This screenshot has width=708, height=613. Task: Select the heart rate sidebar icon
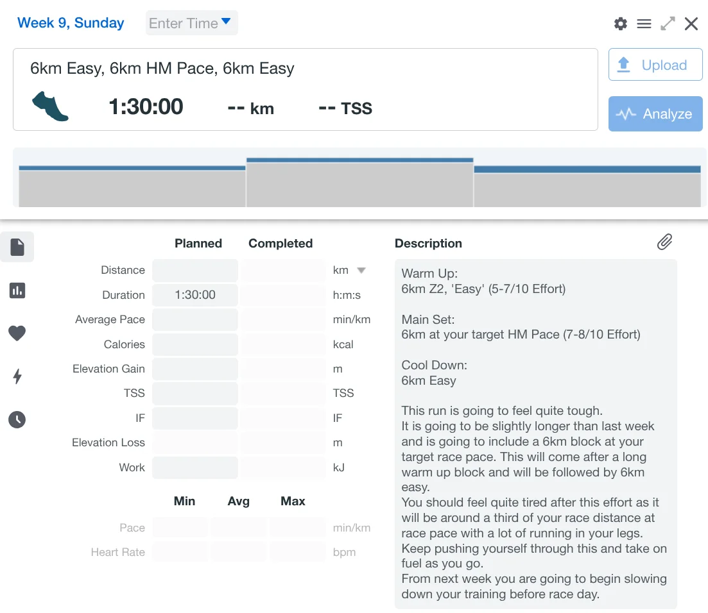click(17, 333)
